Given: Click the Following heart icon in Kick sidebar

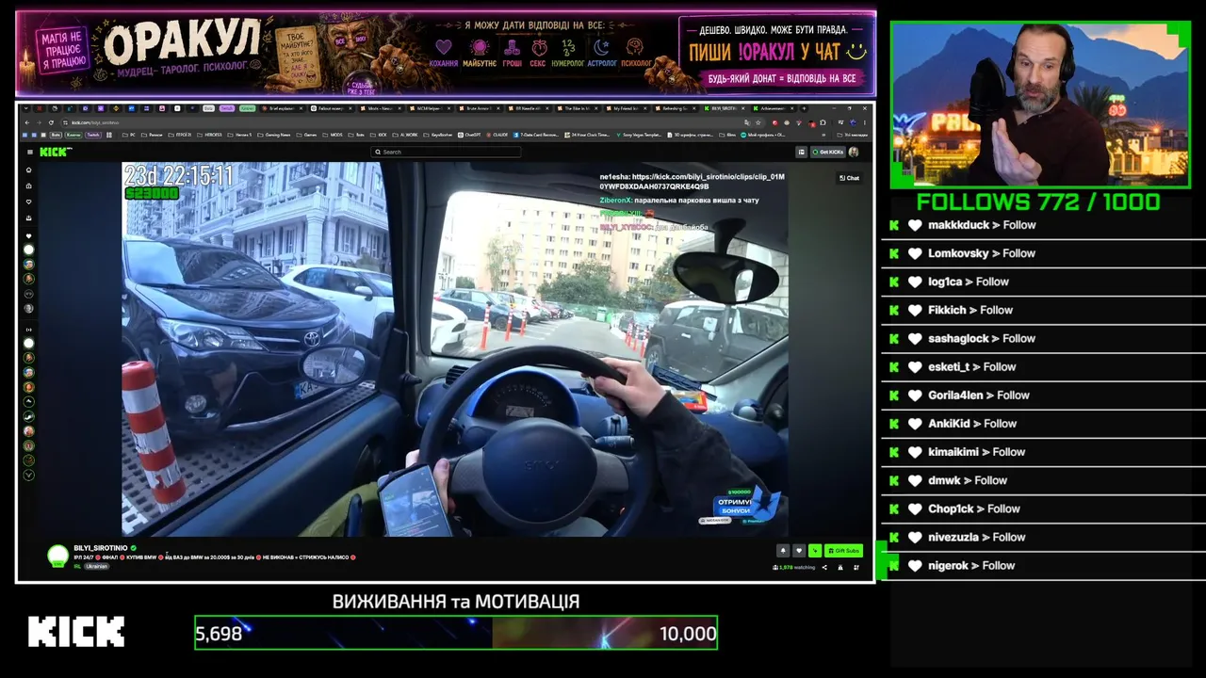Looking at the screenshot, I should pyautogui.click(x=29, y=202).
